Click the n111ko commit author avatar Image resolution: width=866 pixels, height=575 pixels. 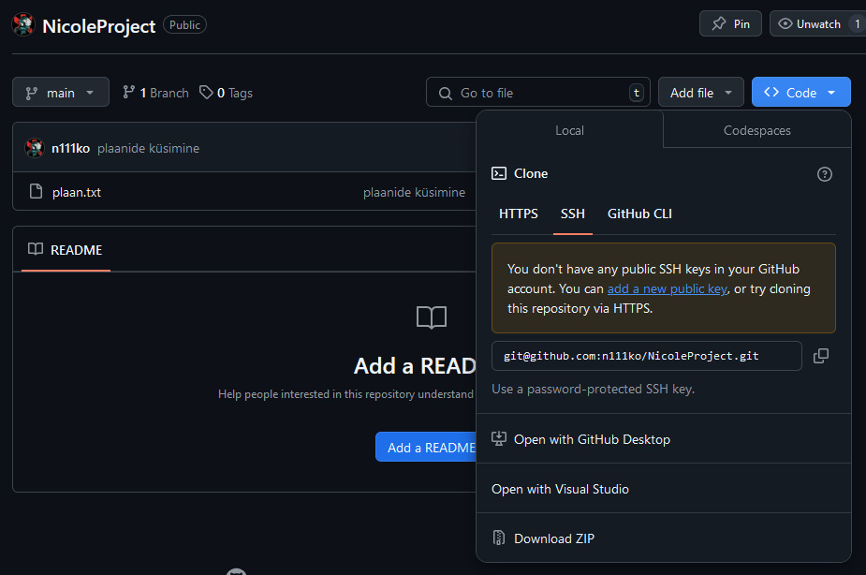pos(35,148)
